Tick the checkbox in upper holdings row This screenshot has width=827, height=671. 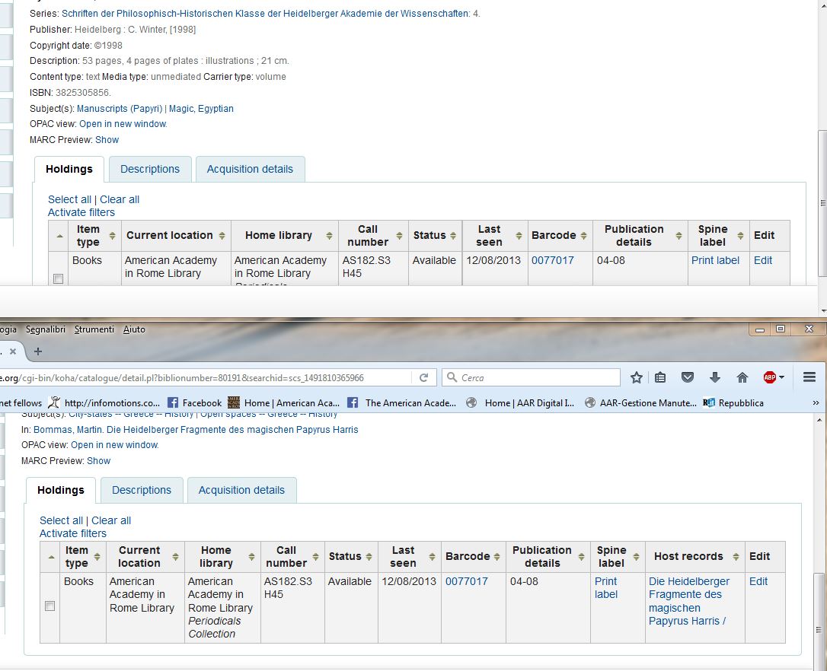pyautogui.click(x=59, y=279)
